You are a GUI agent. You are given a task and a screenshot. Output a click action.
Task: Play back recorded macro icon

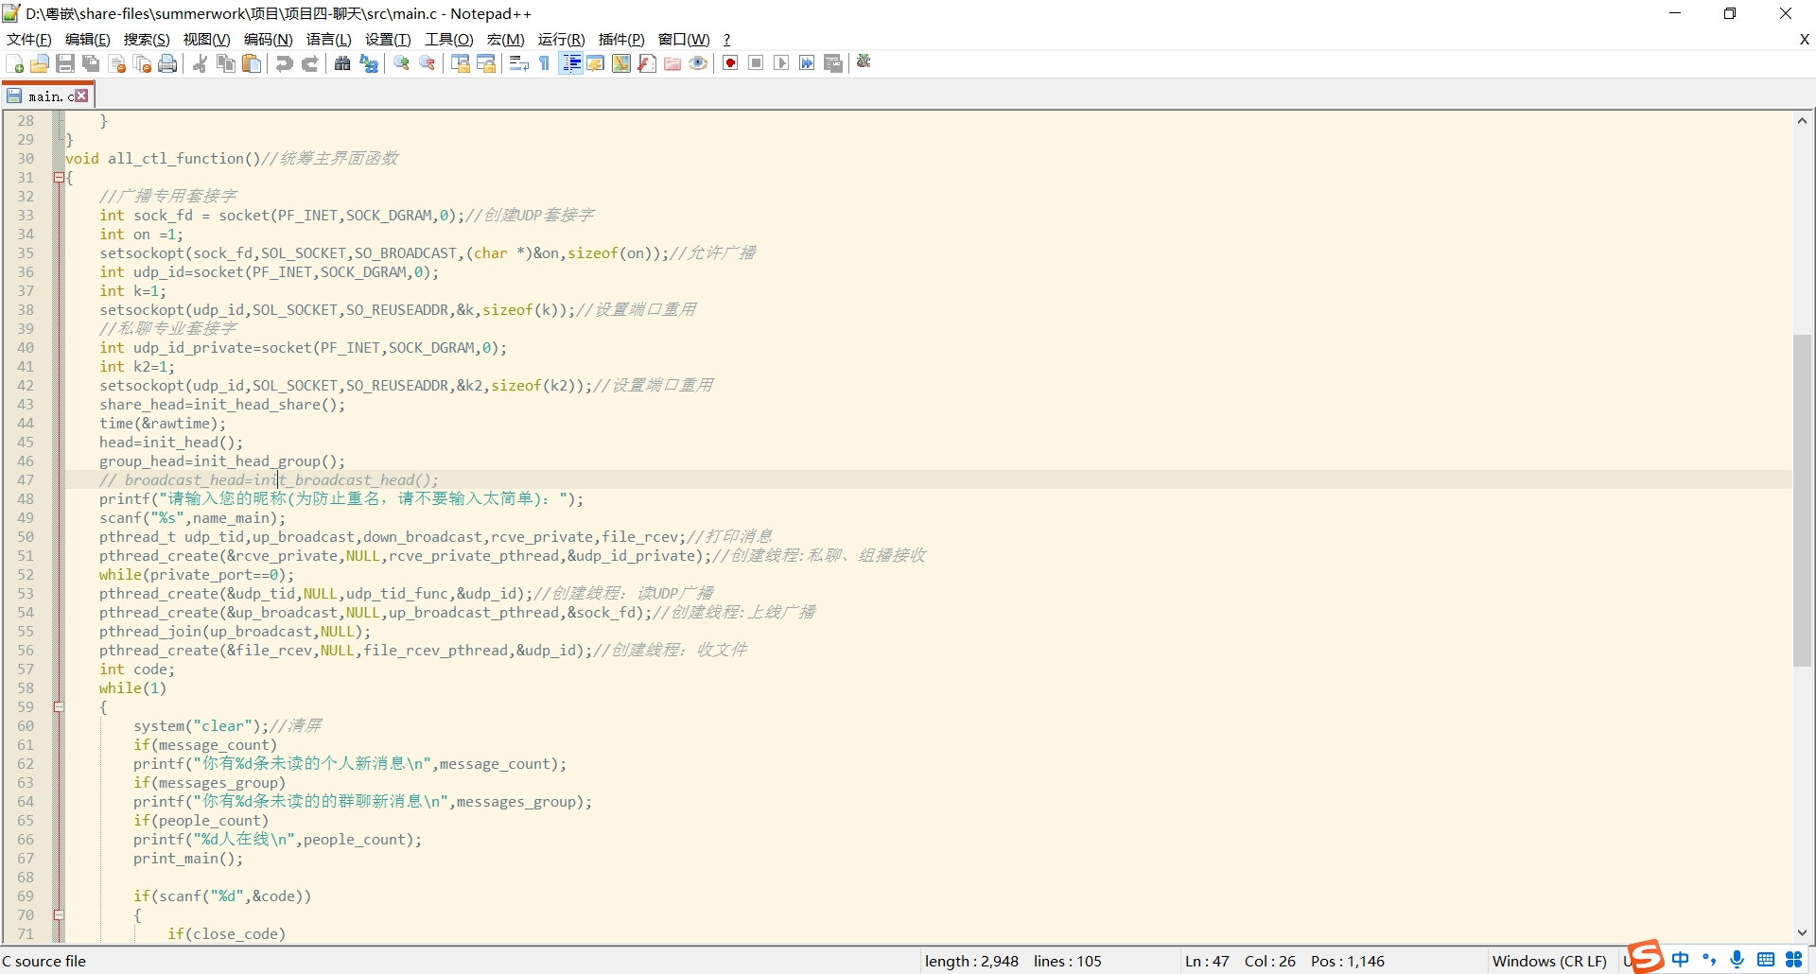781,63
